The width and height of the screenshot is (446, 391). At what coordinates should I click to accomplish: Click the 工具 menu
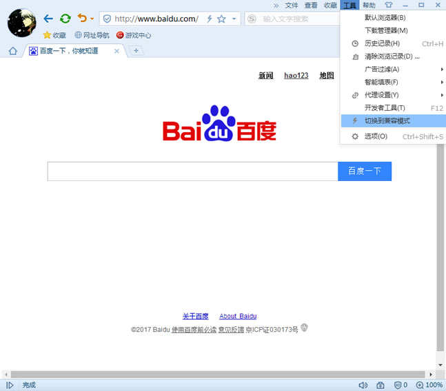click(349, 6)
